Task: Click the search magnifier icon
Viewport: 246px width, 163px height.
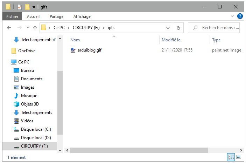Action: (195, 28)
